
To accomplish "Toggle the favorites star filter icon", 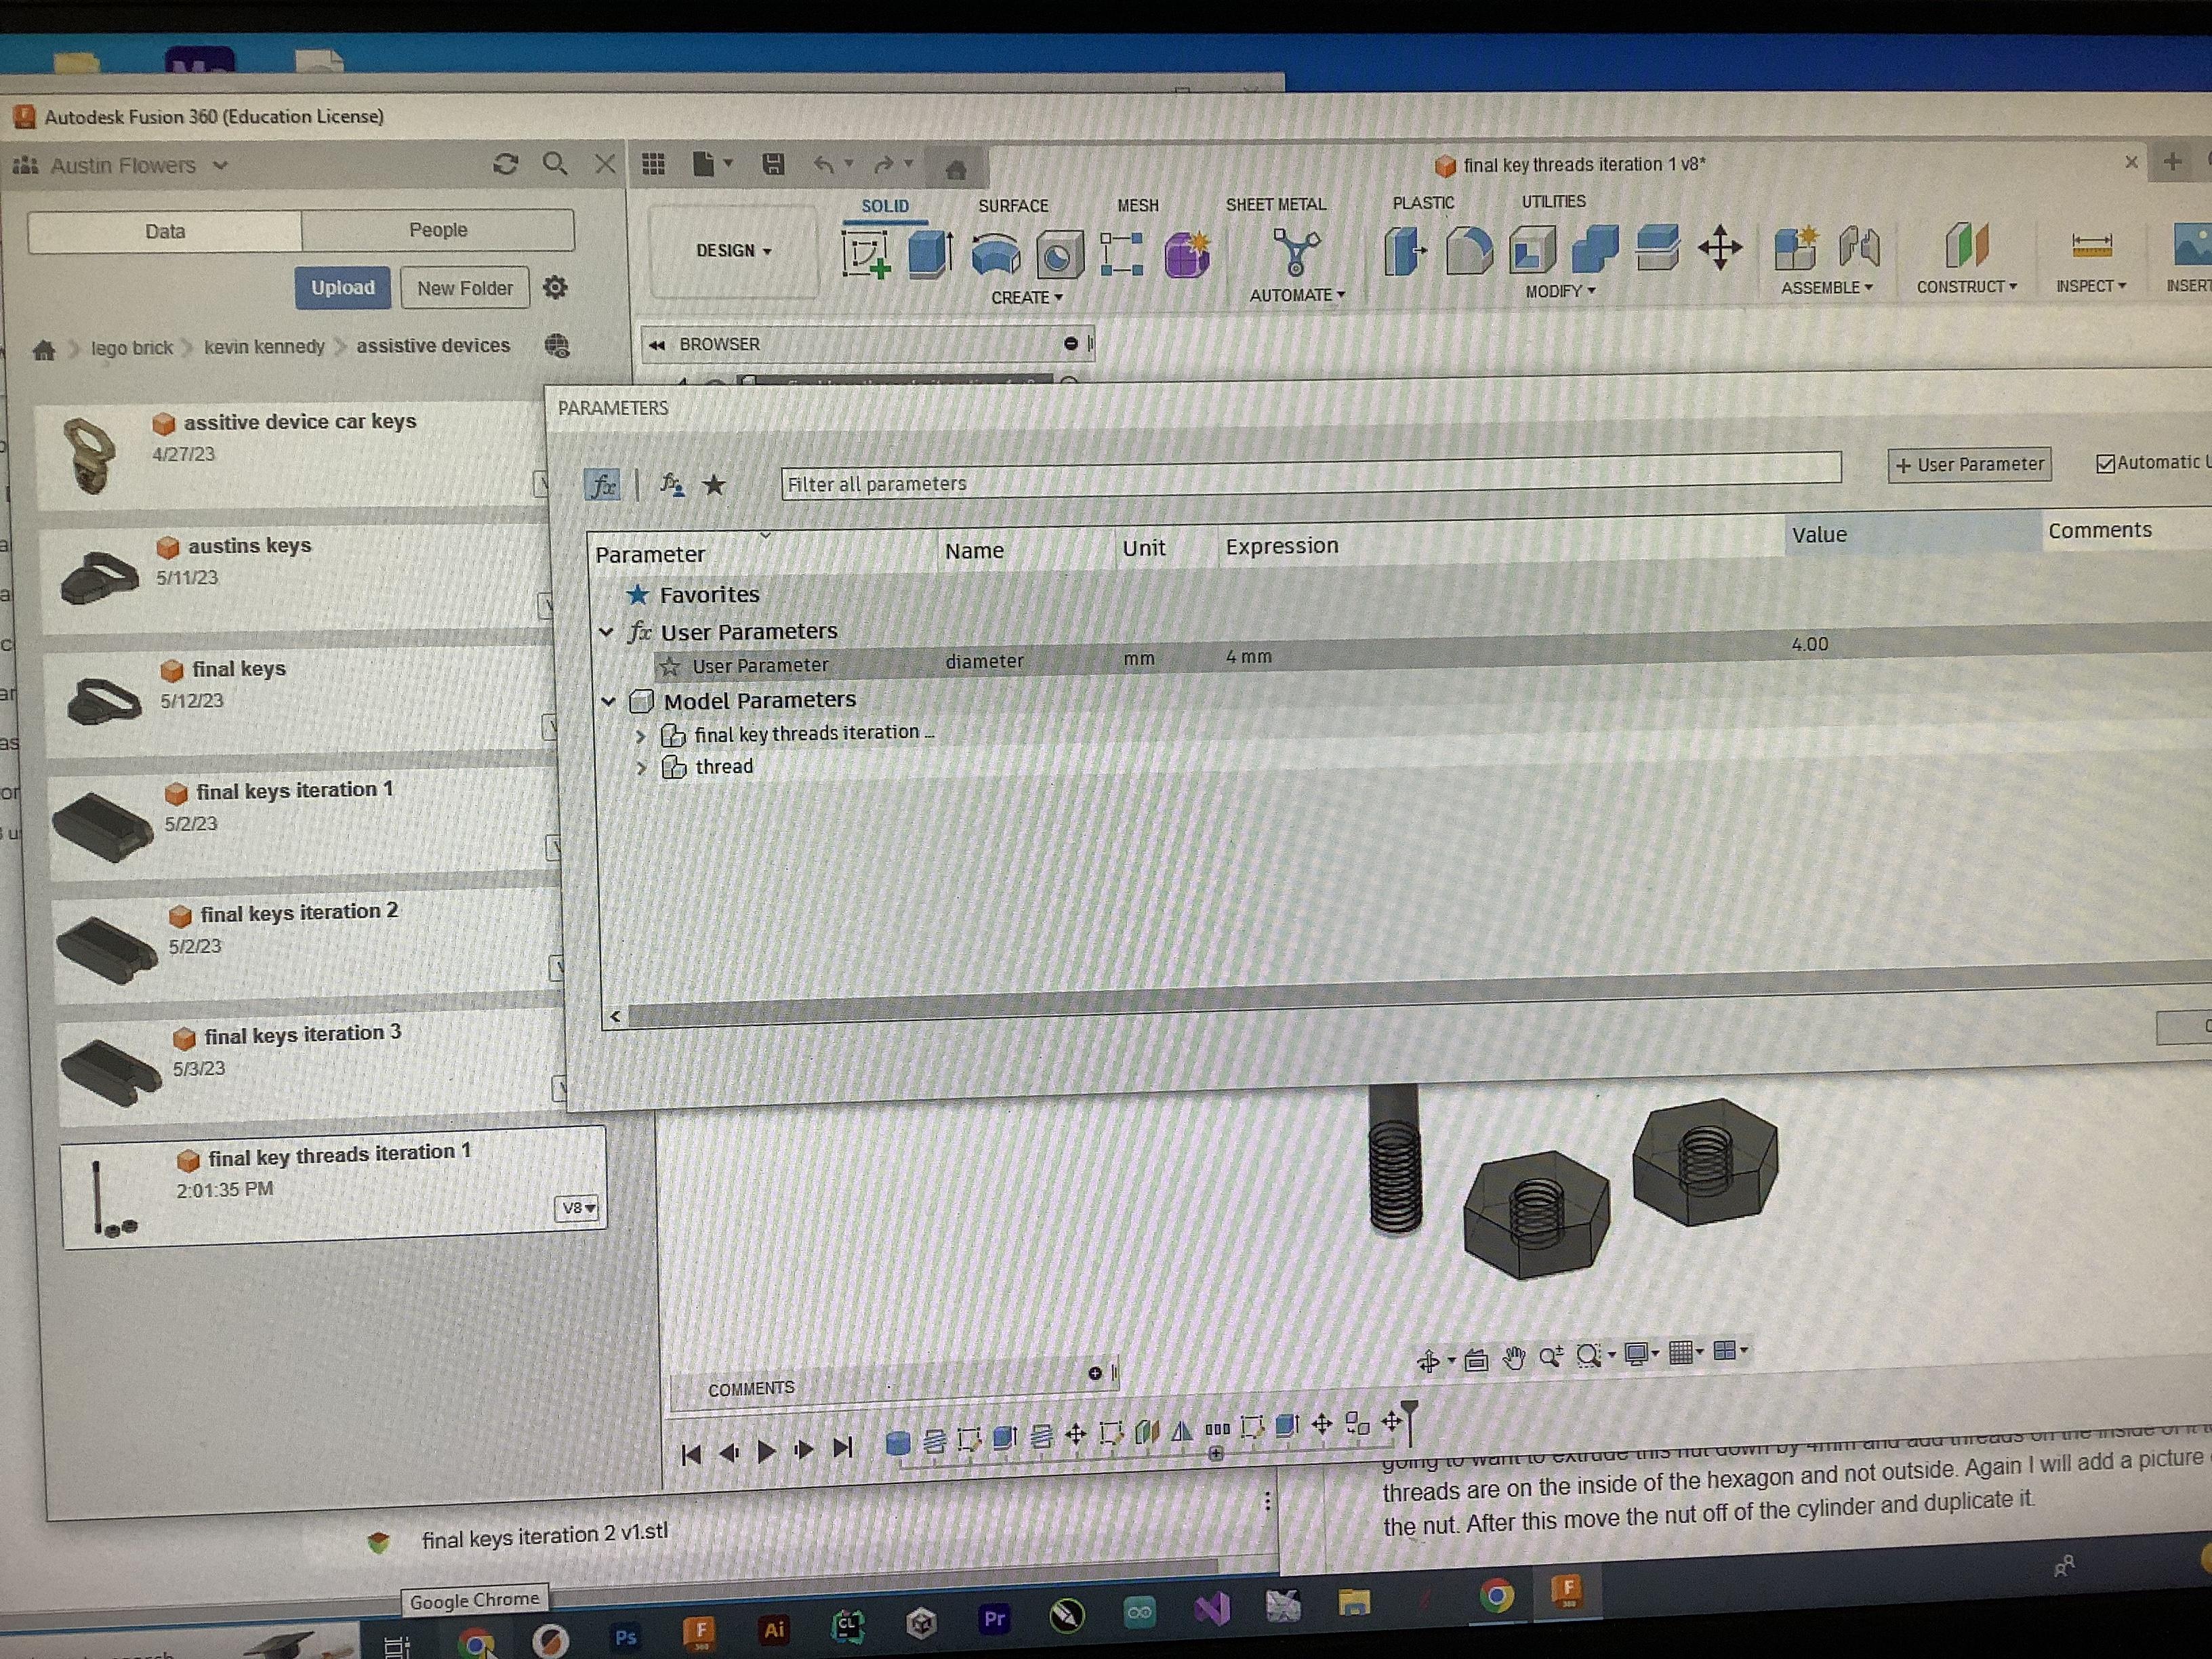I will (714, 486).
